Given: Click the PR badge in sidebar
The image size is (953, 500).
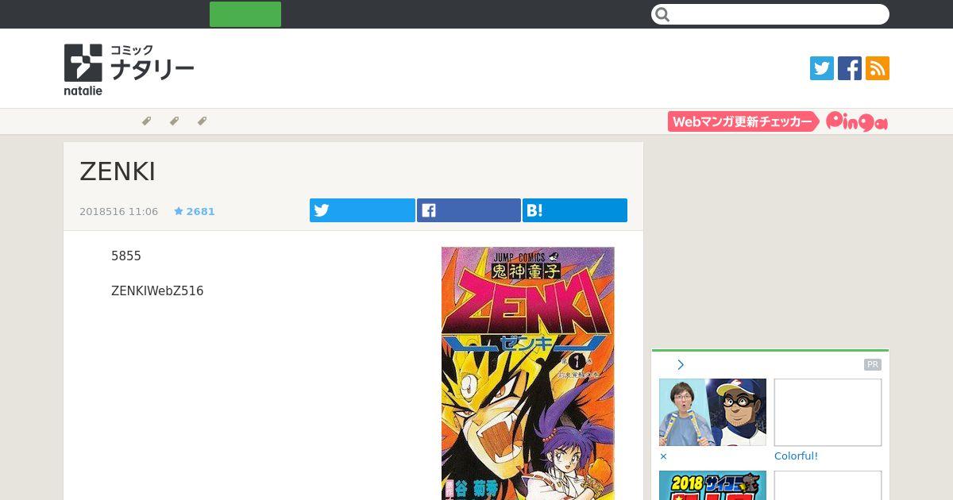Looking at the screenshot, I should coord(873,365).
